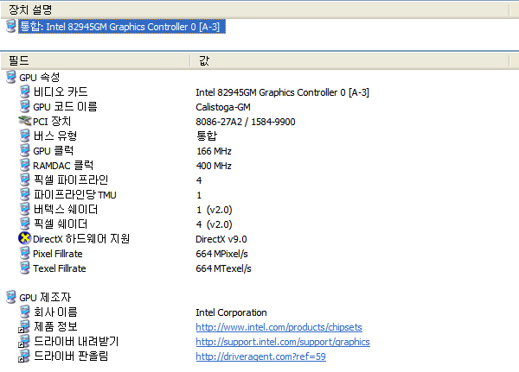The width and height of the screenshot is (519, 372).
Task: Click the shortcut icon beside 드라이버 내려받기
Action: point(24,341)
